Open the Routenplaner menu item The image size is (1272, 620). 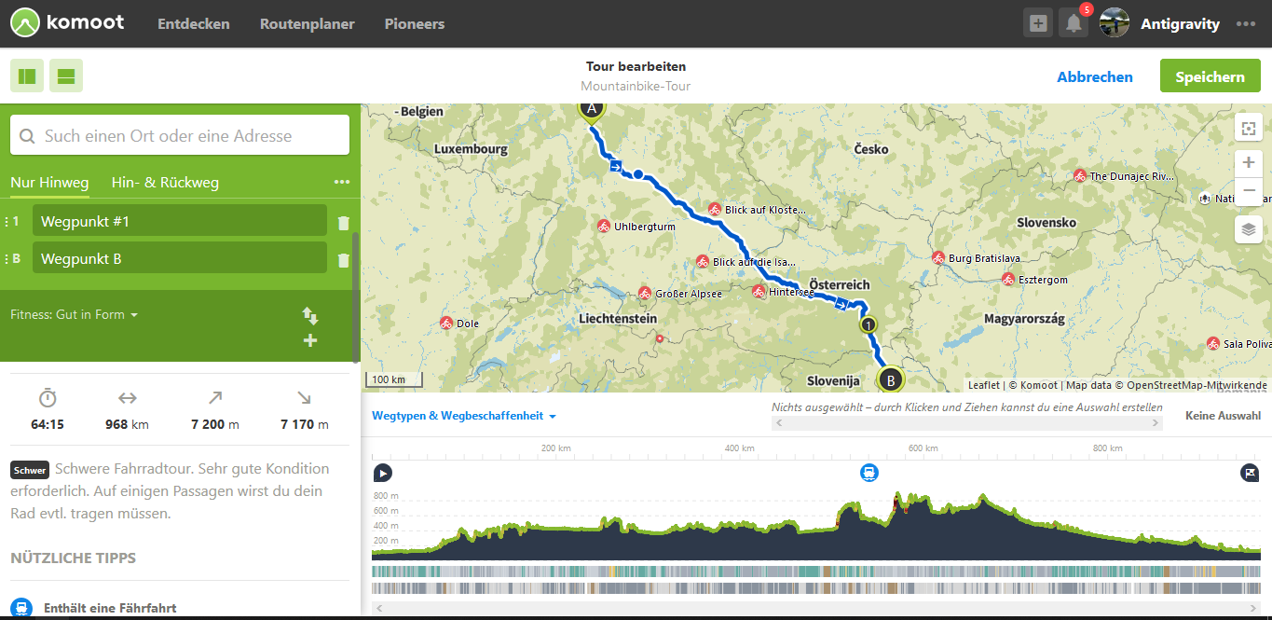(307, 24)
